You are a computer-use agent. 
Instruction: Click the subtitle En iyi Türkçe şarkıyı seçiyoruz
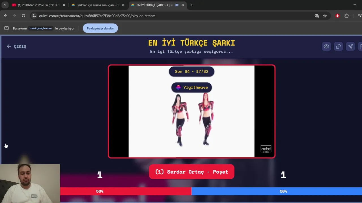coord(191,52)
